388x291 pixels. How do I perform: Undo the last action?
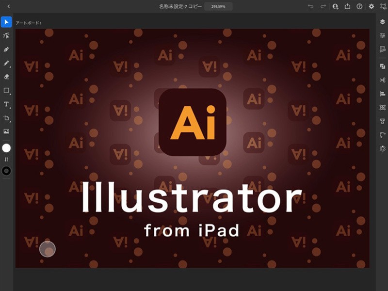click(x=310, y=6)
